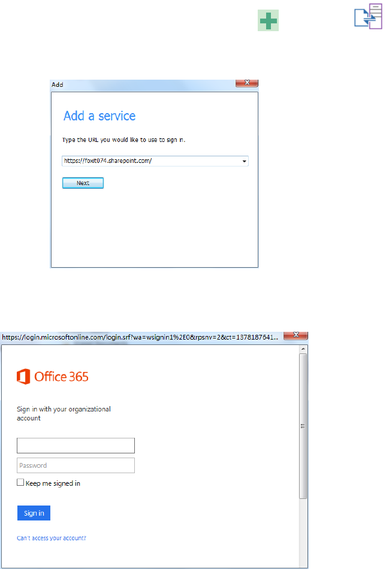Click the login window vertical scrollbar thumb
The height and width of the screenshot is (569, 386).
point(303,426)
